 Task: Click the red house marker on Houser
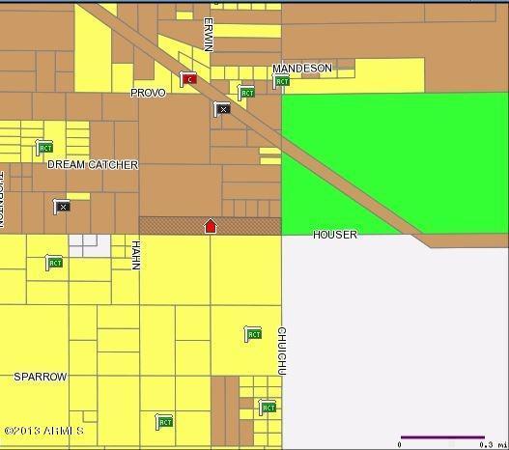tap(211, 226)
